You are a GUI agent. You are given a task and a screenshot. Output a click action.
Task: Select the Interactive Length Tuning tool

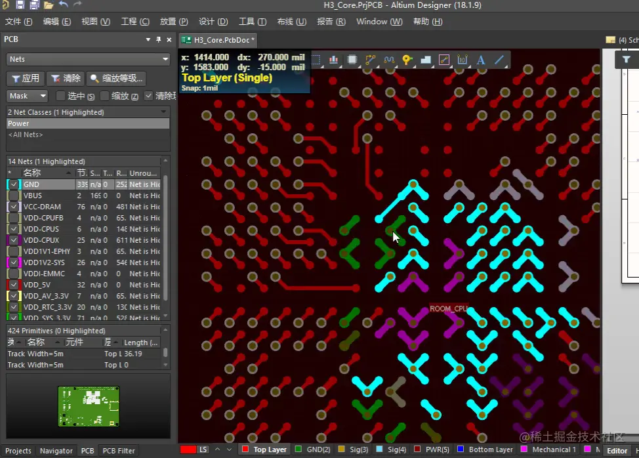[x=389, y=60]
